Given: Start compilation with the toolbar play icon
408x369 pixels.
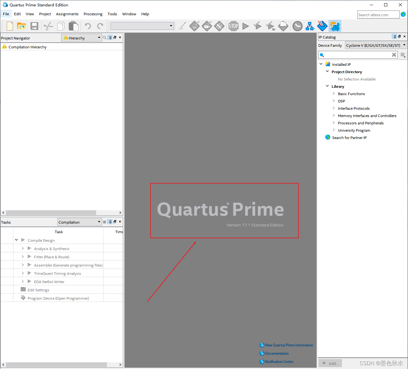Looking at the screenshot, I should click(x=246, y=26).
